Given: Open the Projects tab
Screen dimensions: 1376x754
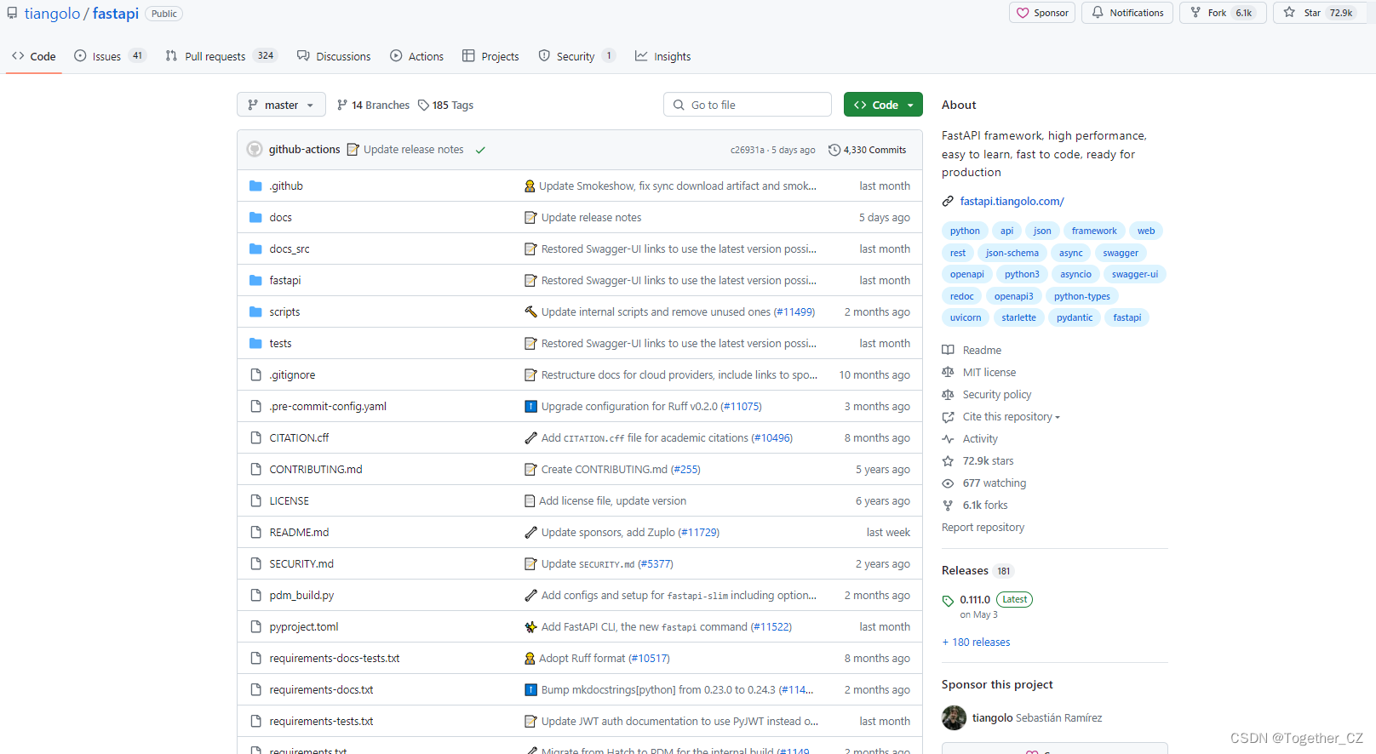Looking at the screenshot, I should point(490,56).
